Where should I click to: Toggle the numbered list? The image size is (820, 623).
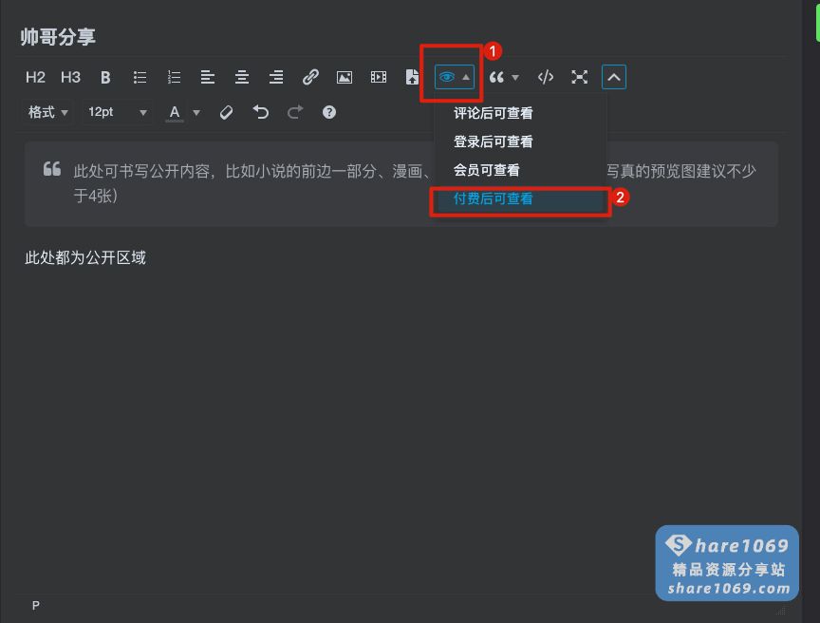174,77
